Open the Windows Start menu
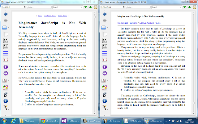Screen dimensions: 198x124 coord(4,121)
